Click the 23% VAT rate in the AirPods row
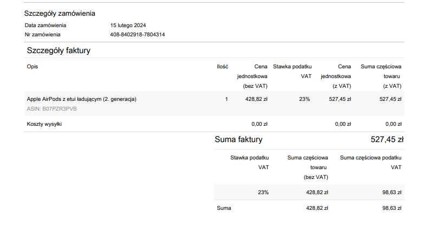Image resolution: width=428 pixels, height=250 pixels. tap(304, 99)
